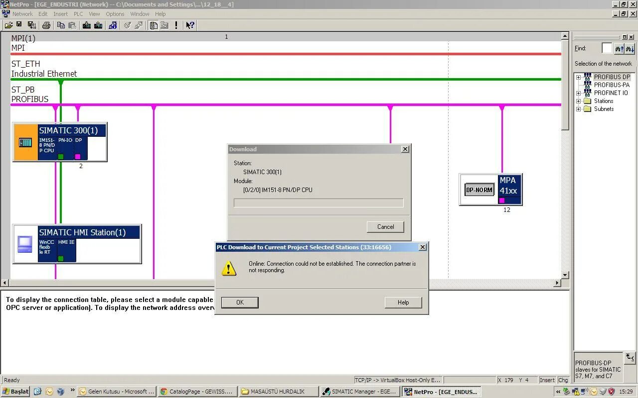The height and width of the screenshot is (398, 638).
Task: Expand the PROFINET IO tree node
Action: click(x=578, y=93)
